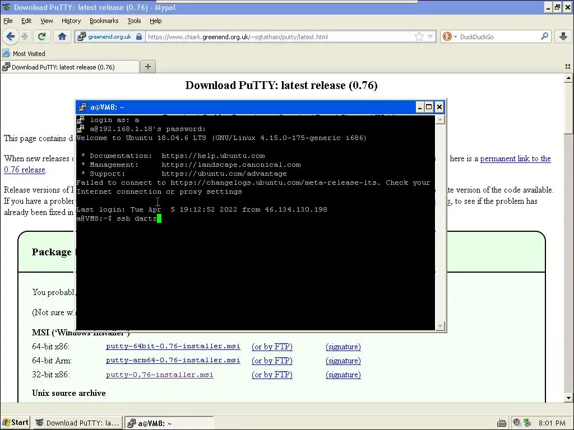Click the DuckDuckGo search field
Viewport: 574px width, 430px height.
[x=498, y=36]
